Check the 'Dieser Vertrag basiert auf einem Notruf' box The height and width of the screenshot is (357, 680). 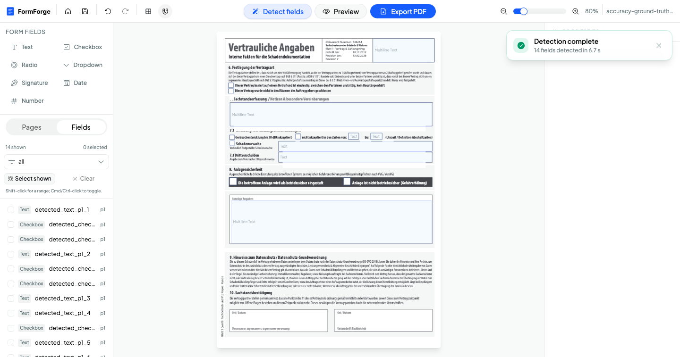pyautogui.click(x=231, y=85)
